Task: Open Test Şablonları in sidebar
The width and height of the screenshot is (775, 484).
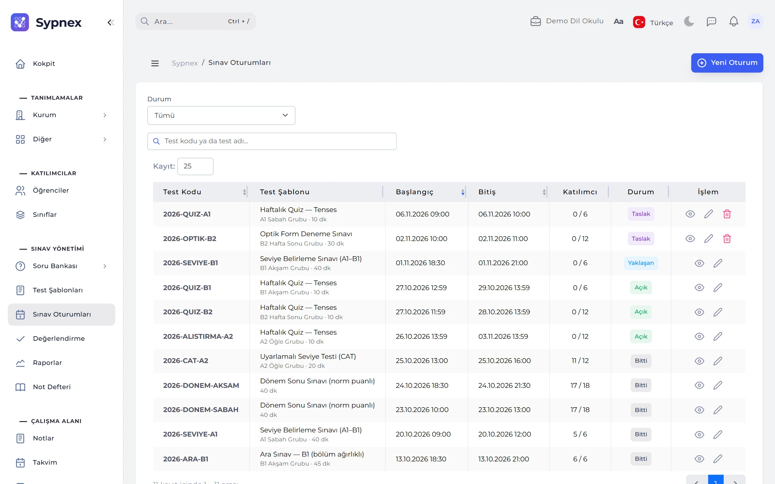Action: tap(61, 290)
